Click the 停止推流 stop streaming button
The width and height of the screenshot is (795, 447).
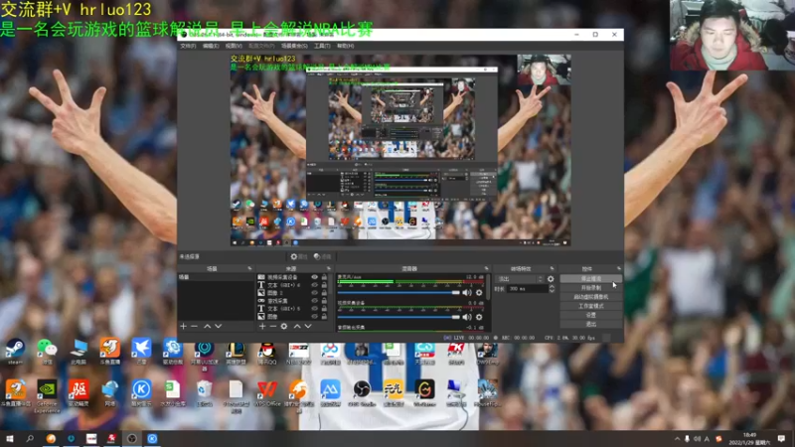591,279
